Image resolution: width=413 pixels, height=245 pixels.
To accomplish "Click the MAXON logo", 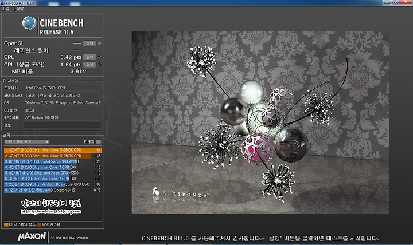I will [x=32, y=236].
